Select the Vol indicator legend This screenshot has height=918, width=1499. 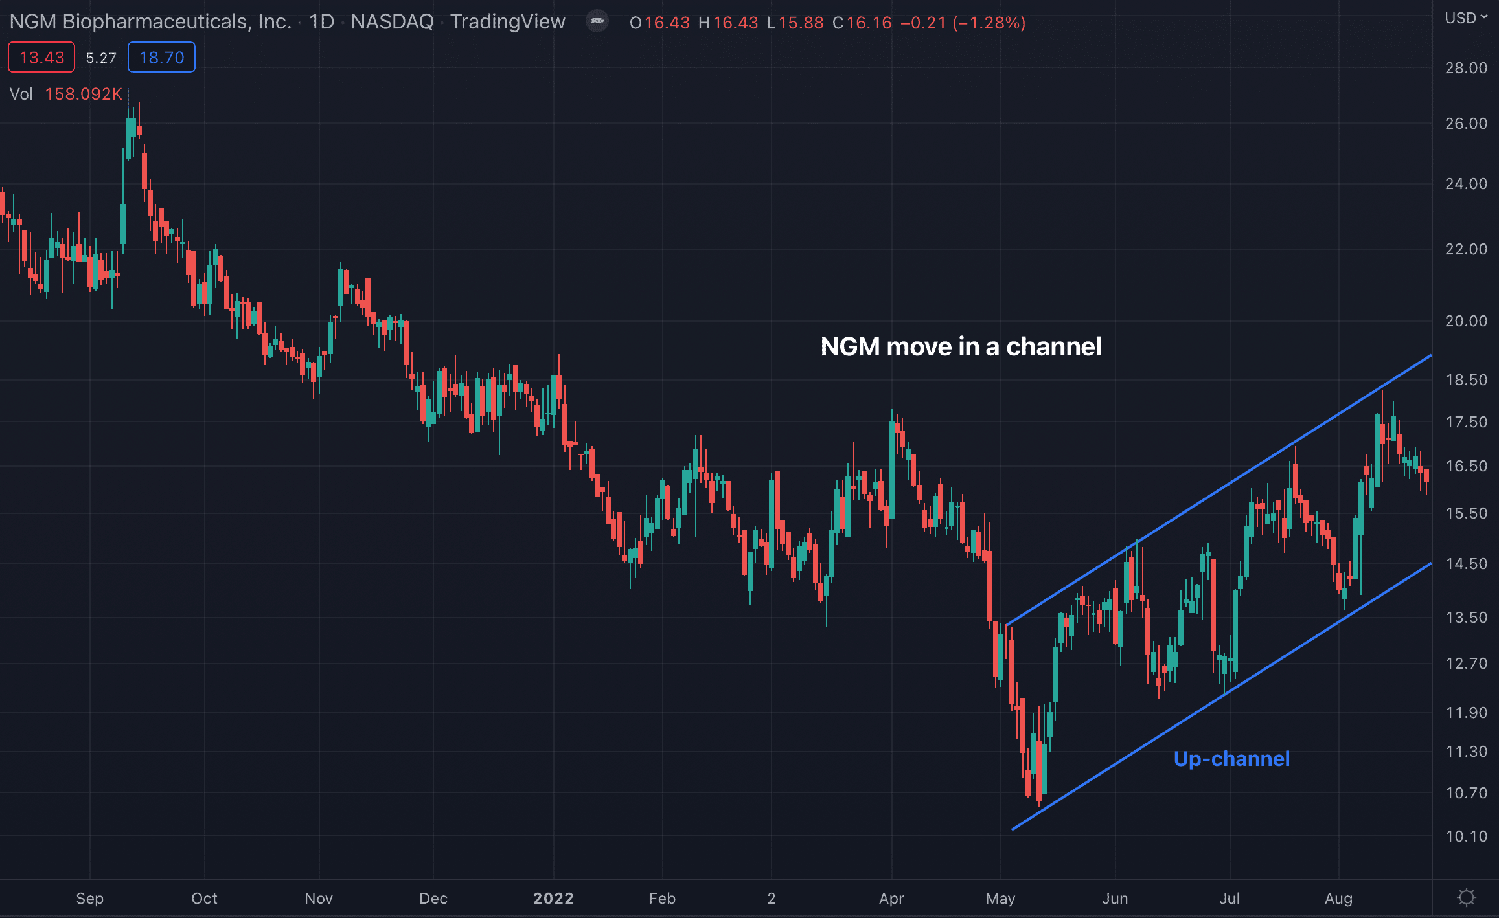(21, 95)
